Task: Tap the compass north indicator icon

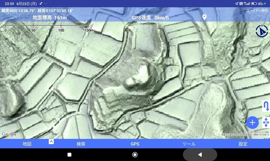Action: click(x=262, y=31)
